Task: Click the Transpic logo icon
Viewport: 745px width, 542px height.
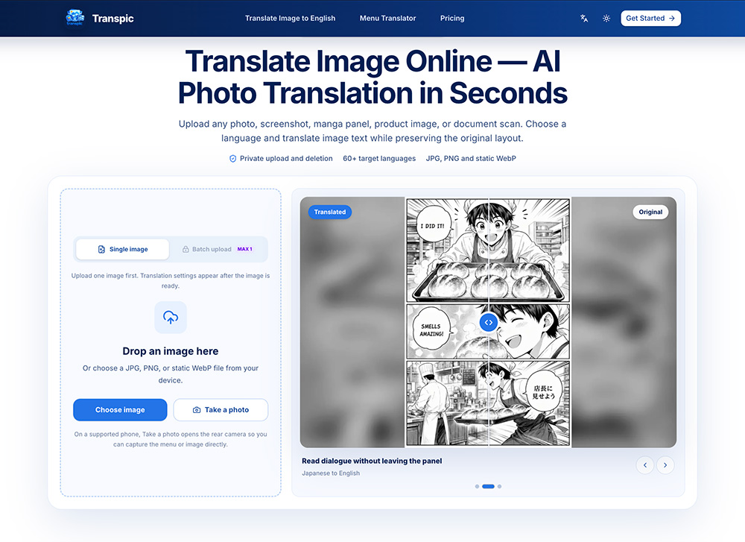Action: tap(75, 18)
